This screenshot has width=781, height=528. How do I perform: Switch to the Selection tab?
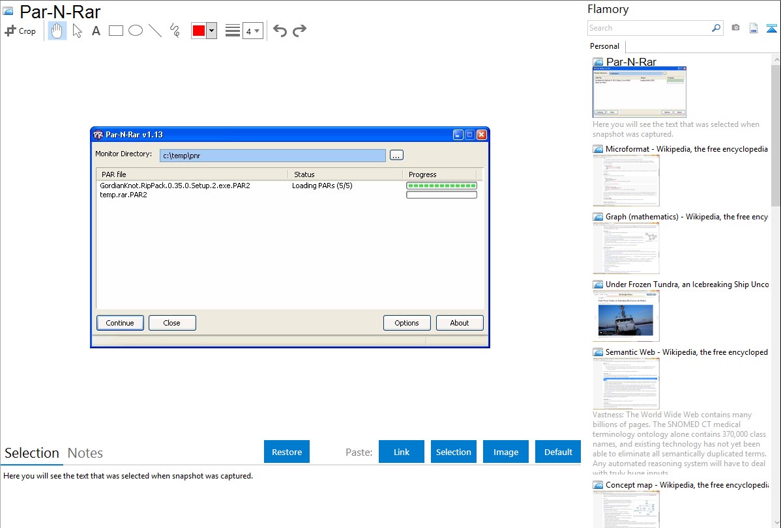coord(32,453)
